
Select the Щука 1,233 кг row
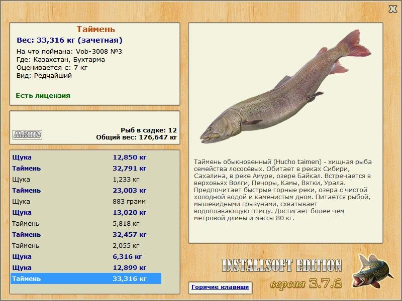[x=86, y=179]
